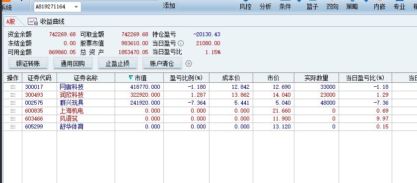Click 添加 in top toolbar
Screen dimensions: 417x183
click(x=169, y=5)
